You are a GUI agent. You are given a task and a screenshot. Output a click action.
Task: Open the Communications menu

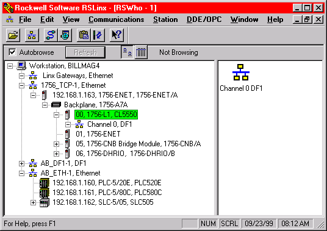(117, 20)
